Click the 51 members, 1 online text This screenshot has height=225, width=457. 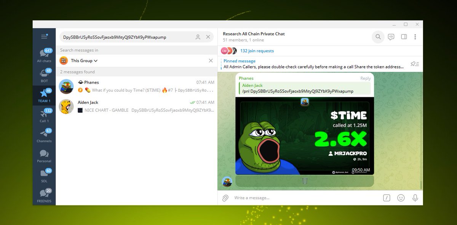(243, 40)
